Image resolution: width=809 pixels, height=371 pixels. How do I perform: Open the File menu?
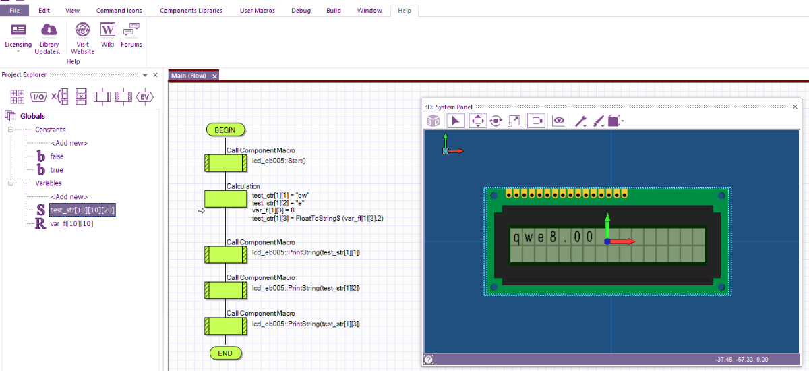14,11
